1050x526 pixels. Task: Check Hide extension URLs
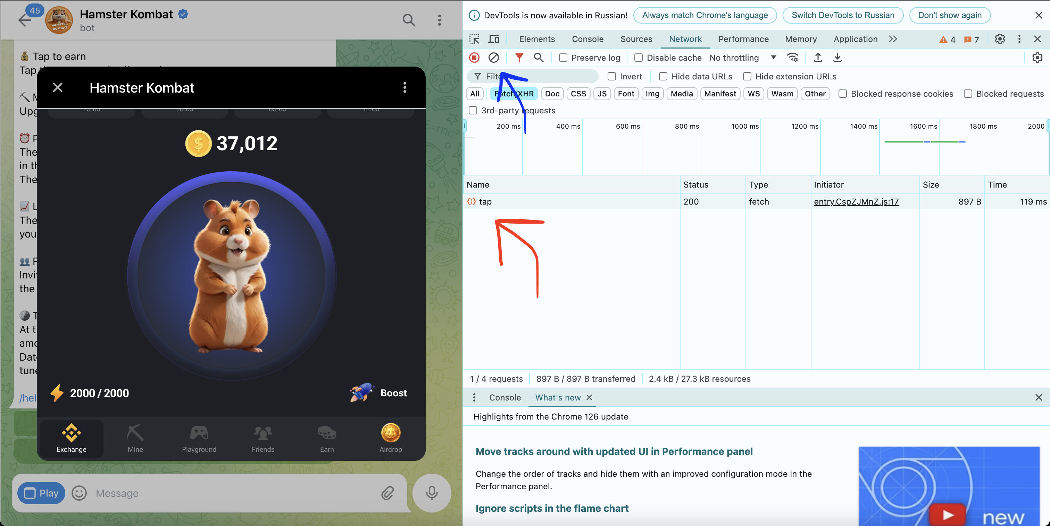pos(747,77)
